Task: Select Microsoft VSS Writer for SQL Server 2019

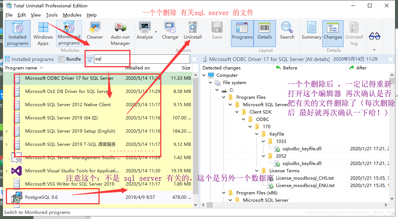Action: coord(98,184)
